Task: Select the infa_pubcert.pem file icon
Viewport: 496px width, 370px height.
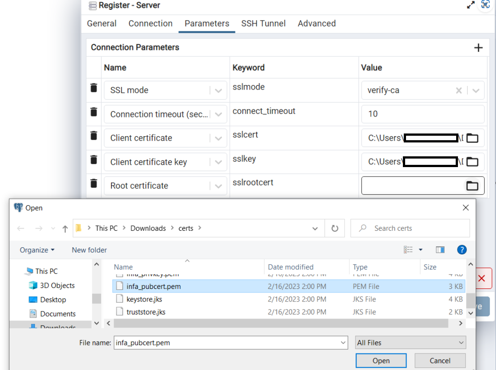Action: pyautogui.click(x=120, y=286)
